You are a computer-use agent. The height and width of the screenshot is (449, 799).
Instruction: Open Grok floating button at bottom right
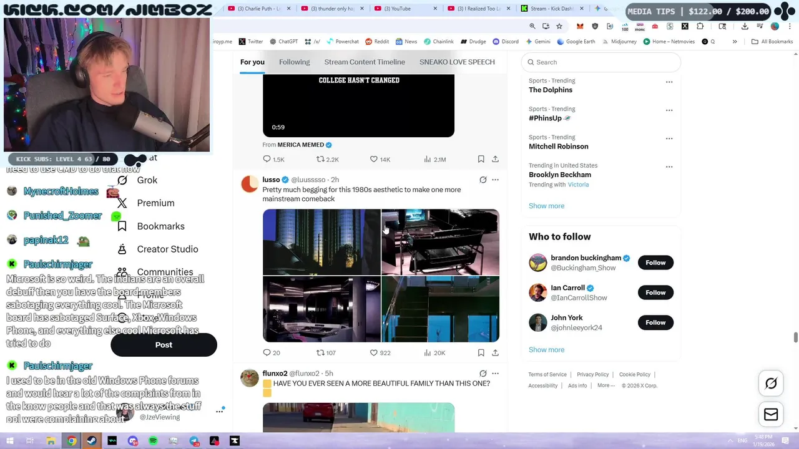(x=771, y=384)
